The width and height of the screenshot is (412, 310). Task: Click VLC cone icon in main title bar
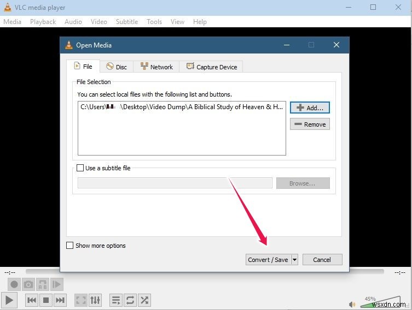(x=7, y=7)
